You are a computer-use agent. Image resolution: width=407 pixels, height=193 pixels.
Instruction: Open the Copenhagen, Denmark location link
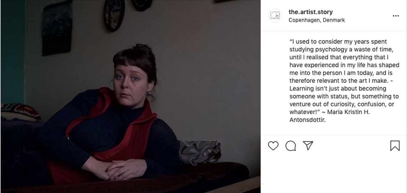[x=317, y=20]
